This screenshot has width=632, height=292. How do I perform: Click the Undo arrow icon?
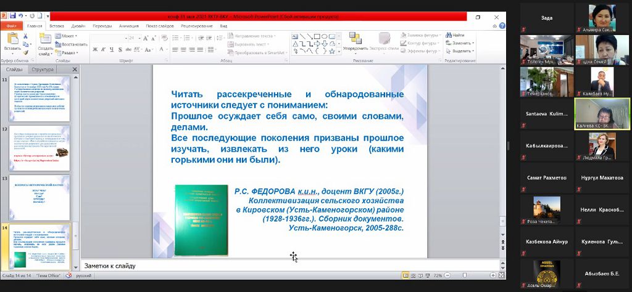[x=21, y=17]
